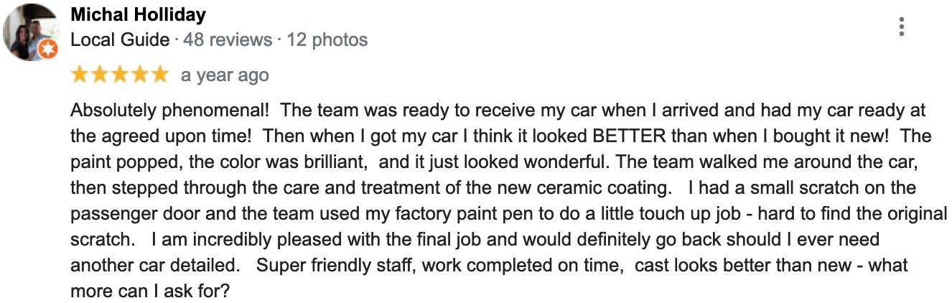Click the reviewer name Michal Holliday
This screenshot has width=952, height=303.
[139, 14]
